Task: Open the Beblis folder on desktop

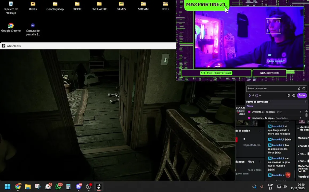Action: tap(33, 6)
